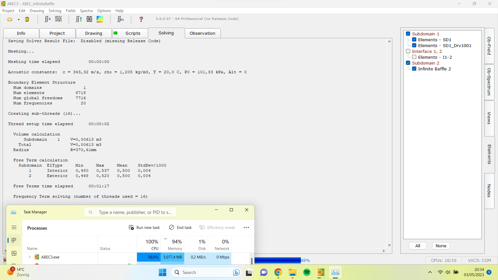This screenshot has height=280, width=498.
Task: Open the Fields menu
Action: click(x=71, y=11)
